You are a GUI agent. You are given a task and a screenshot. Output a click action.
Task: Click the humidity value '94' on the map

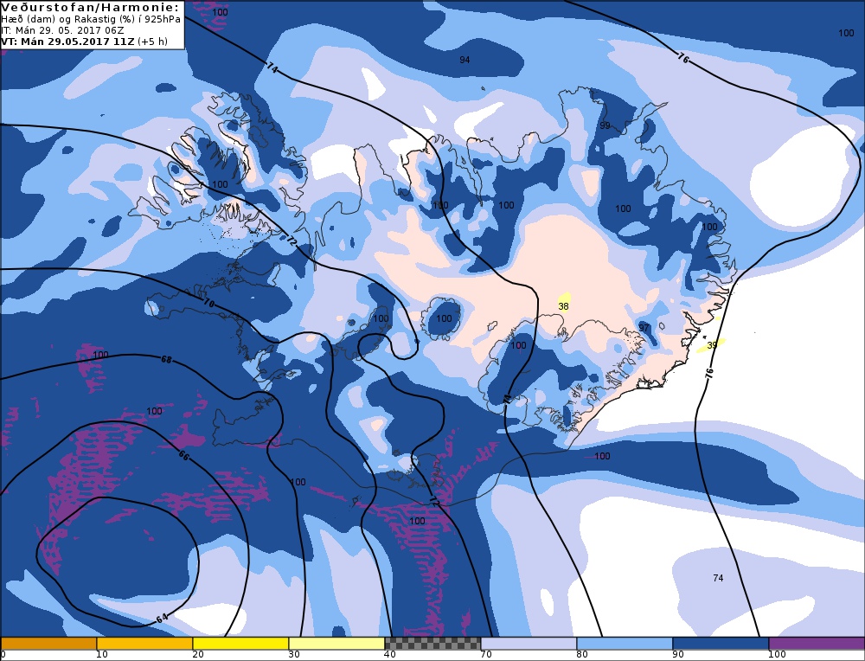click(465, 60)
